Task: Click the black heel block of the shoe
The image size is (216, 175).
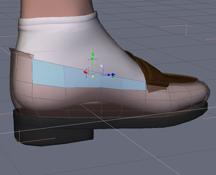Action: click(54, 135)
